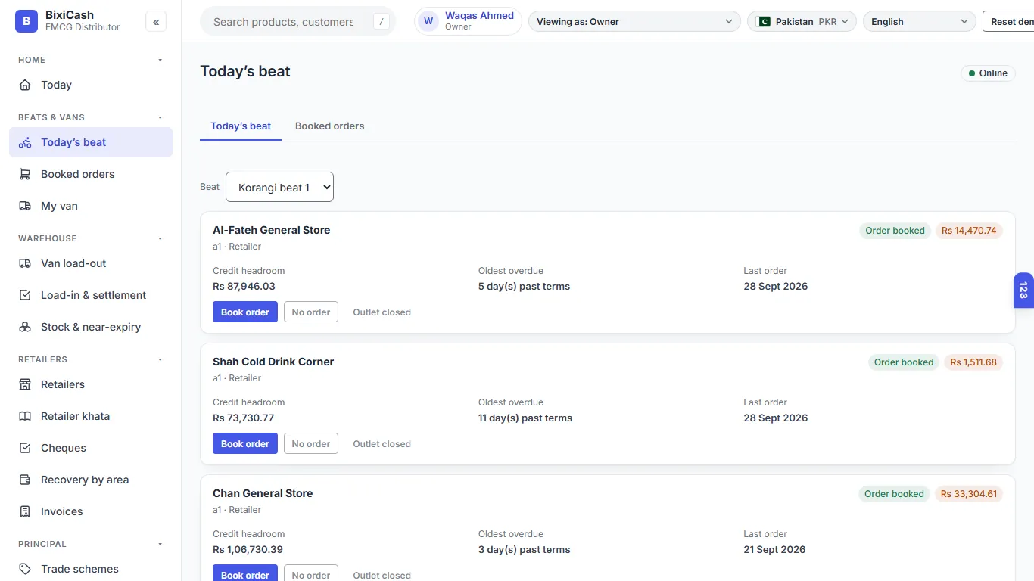
Task: Click the Today's beat bicycle icon
Action: pos(25,142)
